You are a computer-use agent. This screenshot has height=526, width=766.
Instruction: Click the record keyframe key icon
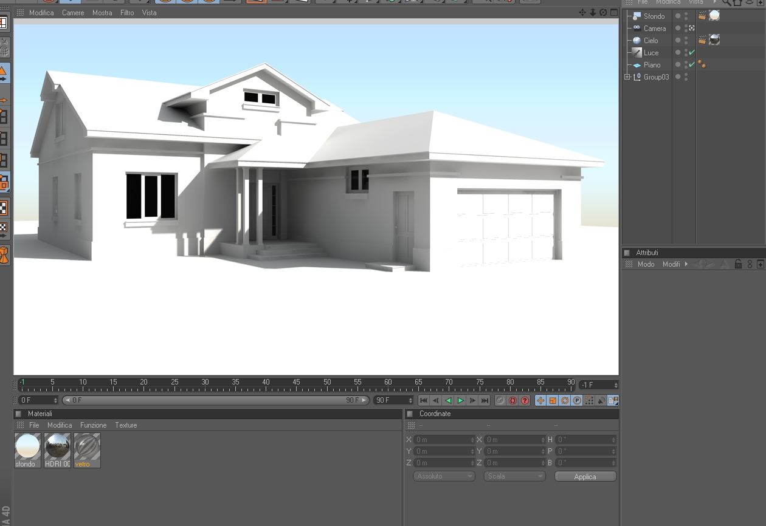[500, 400]
